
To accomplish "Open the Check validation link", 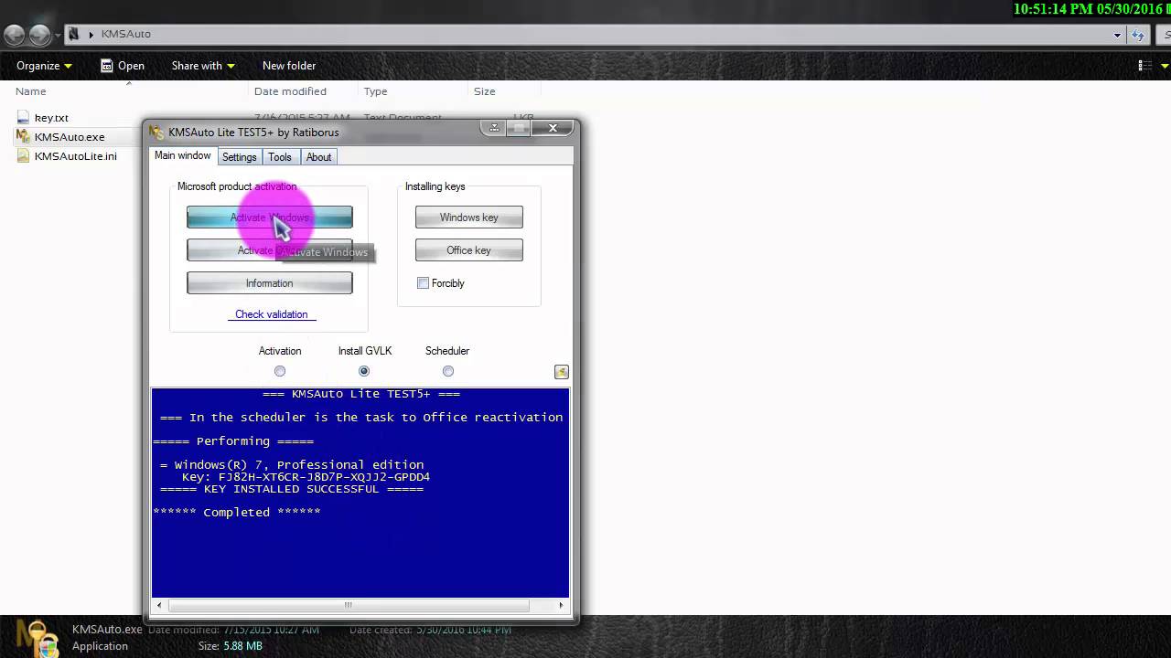I will [271, 314].
